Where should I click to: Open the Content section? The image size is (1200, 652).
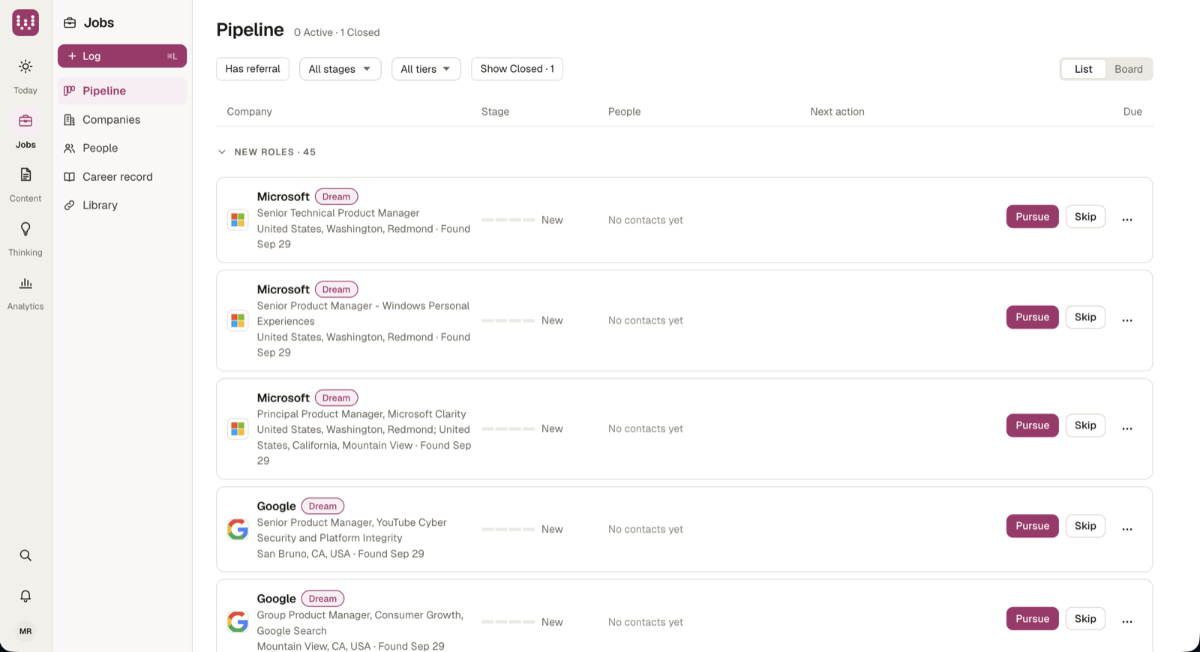coord(25,185)
